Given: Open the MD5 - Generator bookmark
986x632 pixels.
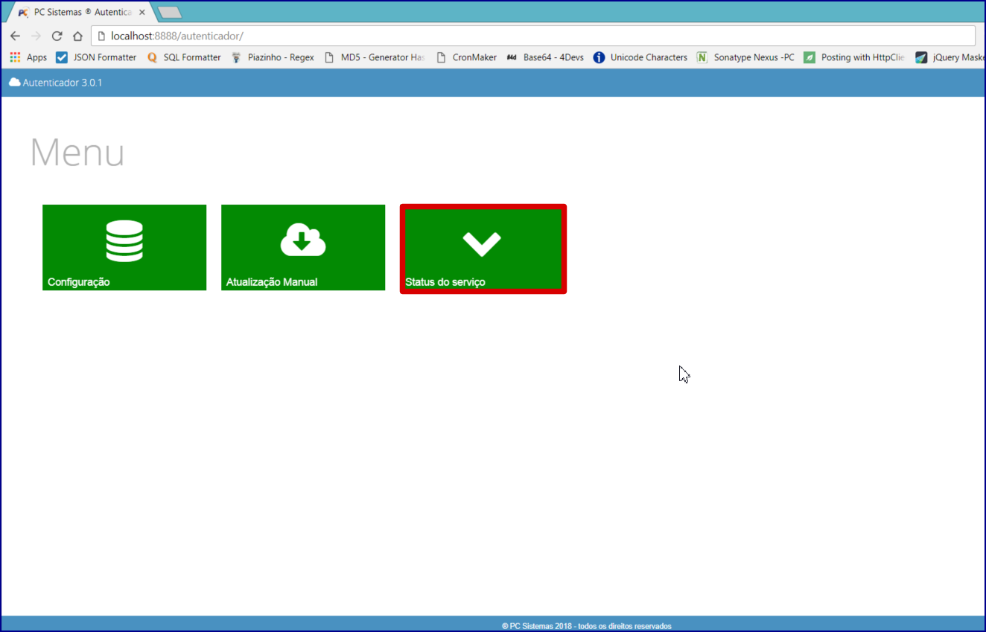Looking at the screenshot, I should [375, 57].
